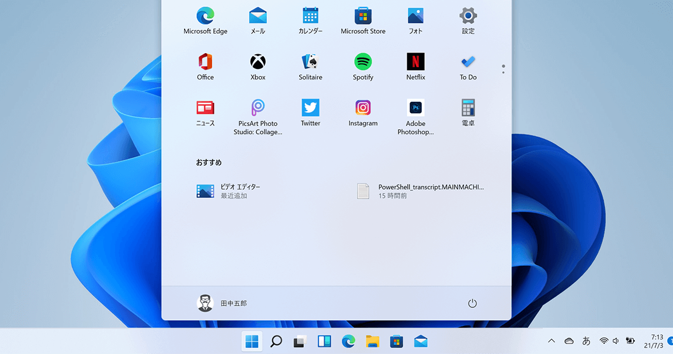
Task: Click the battery tray icon
Action: (630, 341)
